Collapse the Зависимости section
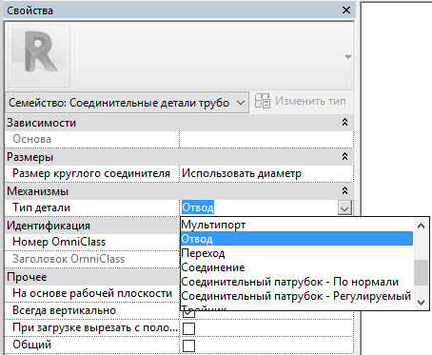Viewport: 432px width, 355px height. pyautogui.click(x=344, y=123)
